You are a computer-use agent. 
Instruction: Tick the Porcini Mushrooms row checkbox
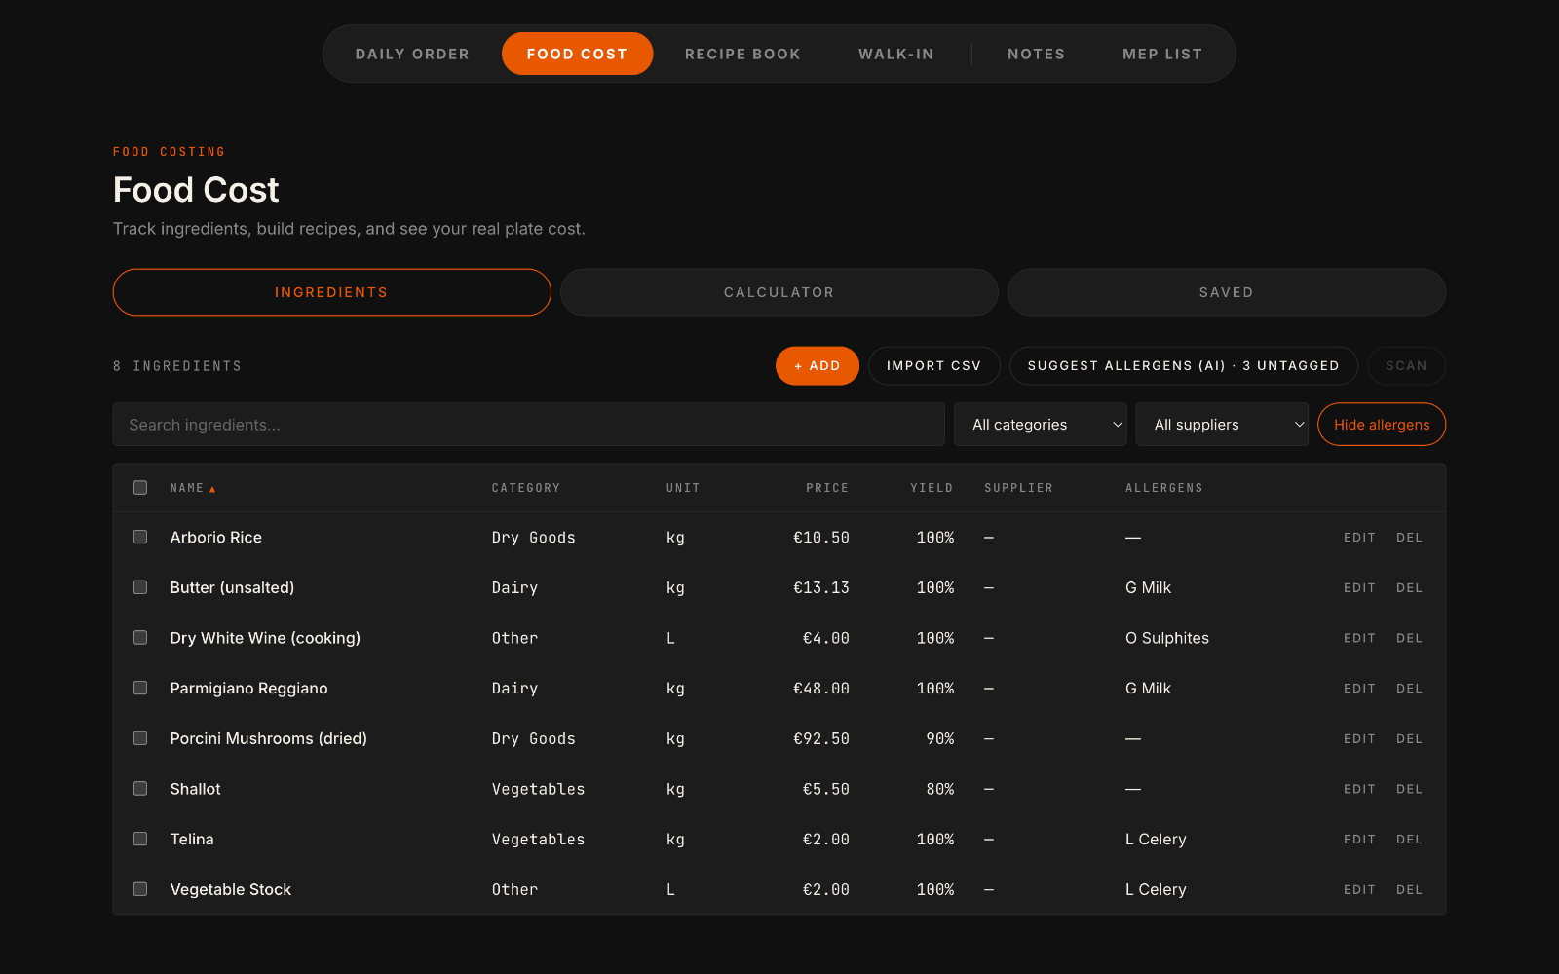pos(140,738)
